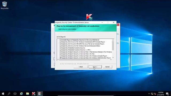This screenshot has height=96, width=171.
Task: Open Task View in the taskbar
Action: 15,94
